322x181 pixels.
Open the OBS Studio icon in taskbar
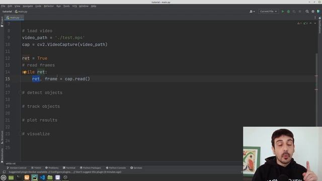(x=65, y=177)
